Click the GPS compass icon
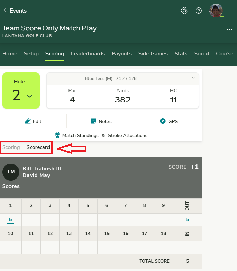 pos(163,121)
